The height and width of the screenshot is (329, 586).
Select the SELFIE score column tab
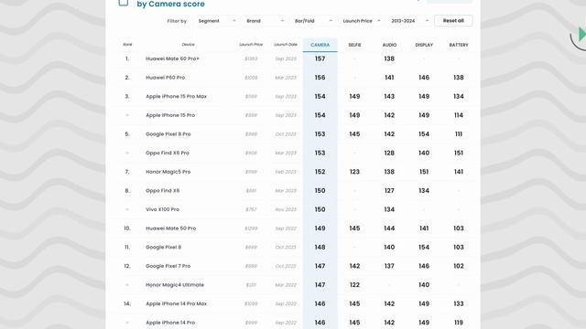point(354,45)
